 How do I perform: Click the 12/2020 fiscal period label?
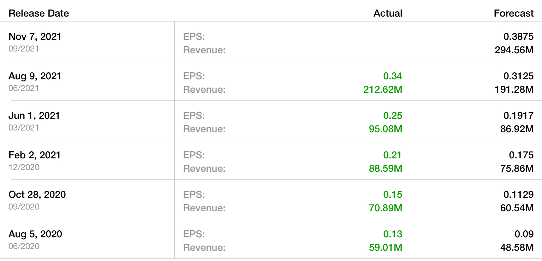click(x=24, y=167)
